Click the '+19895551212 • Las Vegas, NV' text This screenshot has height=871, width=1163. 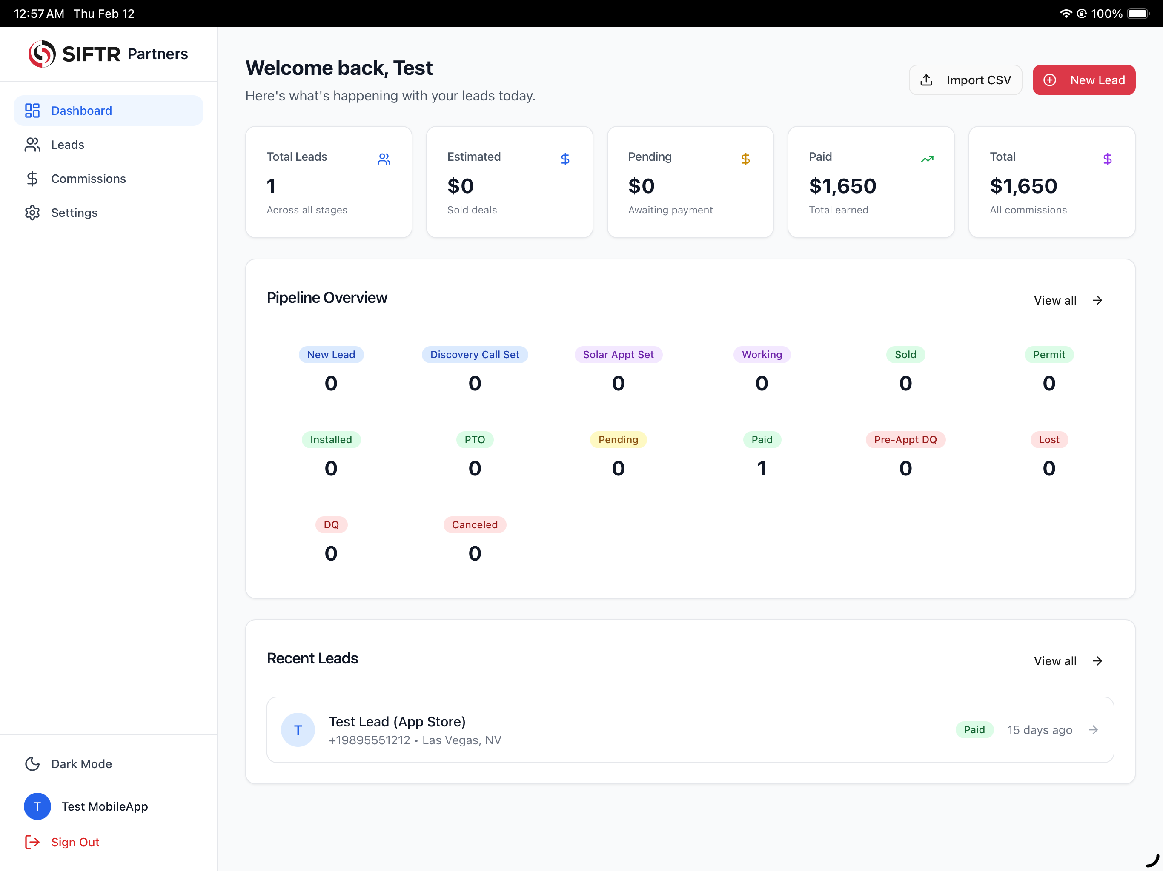[415, 740]
